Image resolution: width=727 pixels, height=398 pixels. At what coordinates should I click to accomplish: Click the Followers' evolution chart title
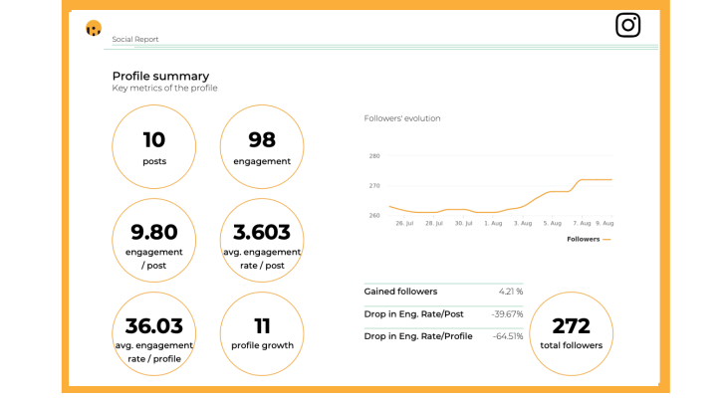point(402,118)
